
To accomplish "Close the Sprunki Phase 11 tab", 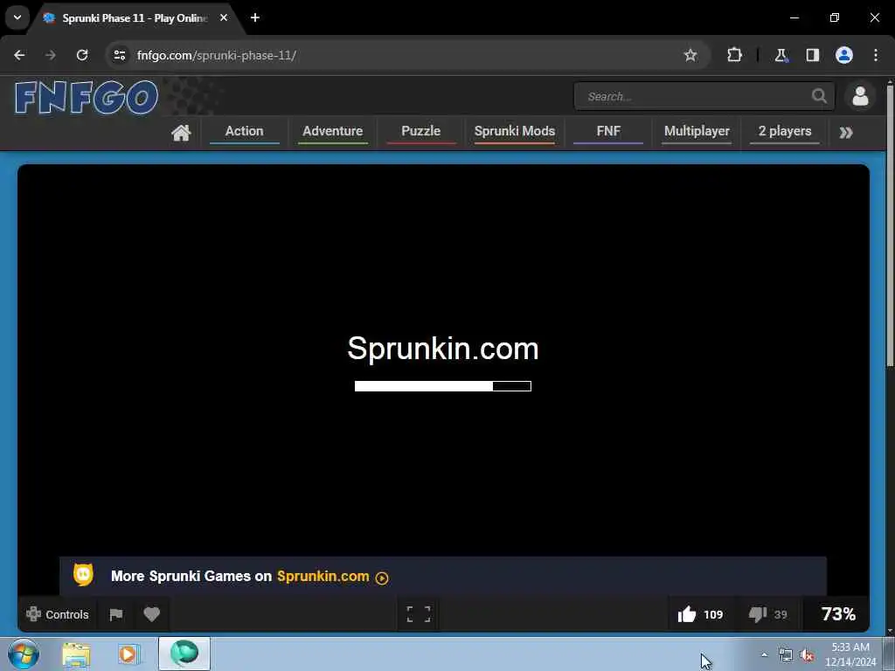I will [x=224, y=17].
